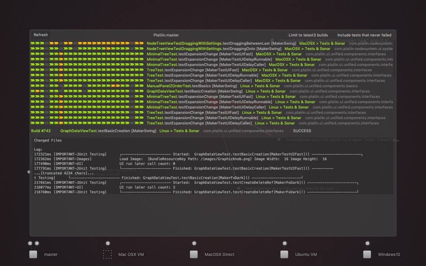Screen dimensions: 426x266
Task: Click the Mac OSX VM label
Action: [x=131, y=255]
